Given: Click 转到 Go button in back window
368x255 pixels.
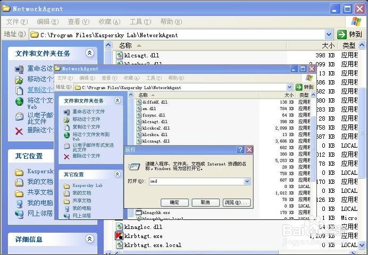Looking at the screenshot, I should coord(350,35).
